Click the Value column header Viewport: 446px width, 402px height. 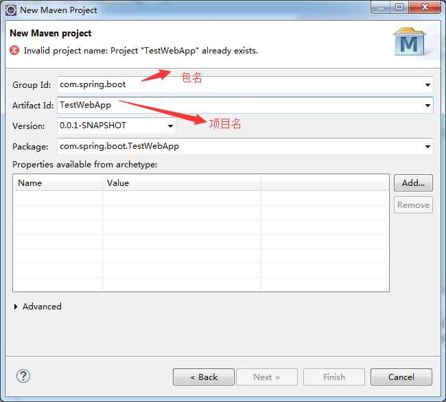pos(181,182)
